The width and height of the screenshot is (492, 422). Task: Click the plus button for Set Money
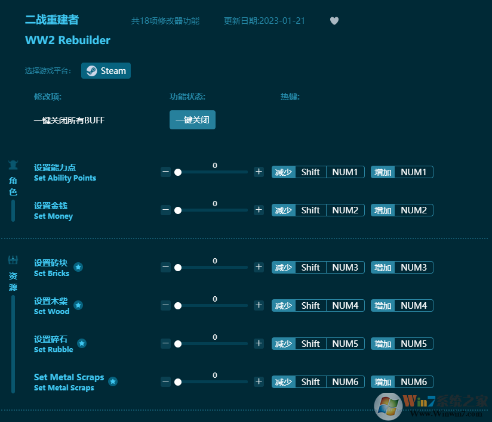(x=259, y=210)
